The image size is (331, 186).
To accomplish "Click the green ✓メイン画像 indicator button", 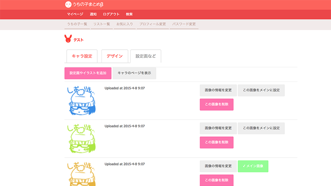I will [253, 166].
